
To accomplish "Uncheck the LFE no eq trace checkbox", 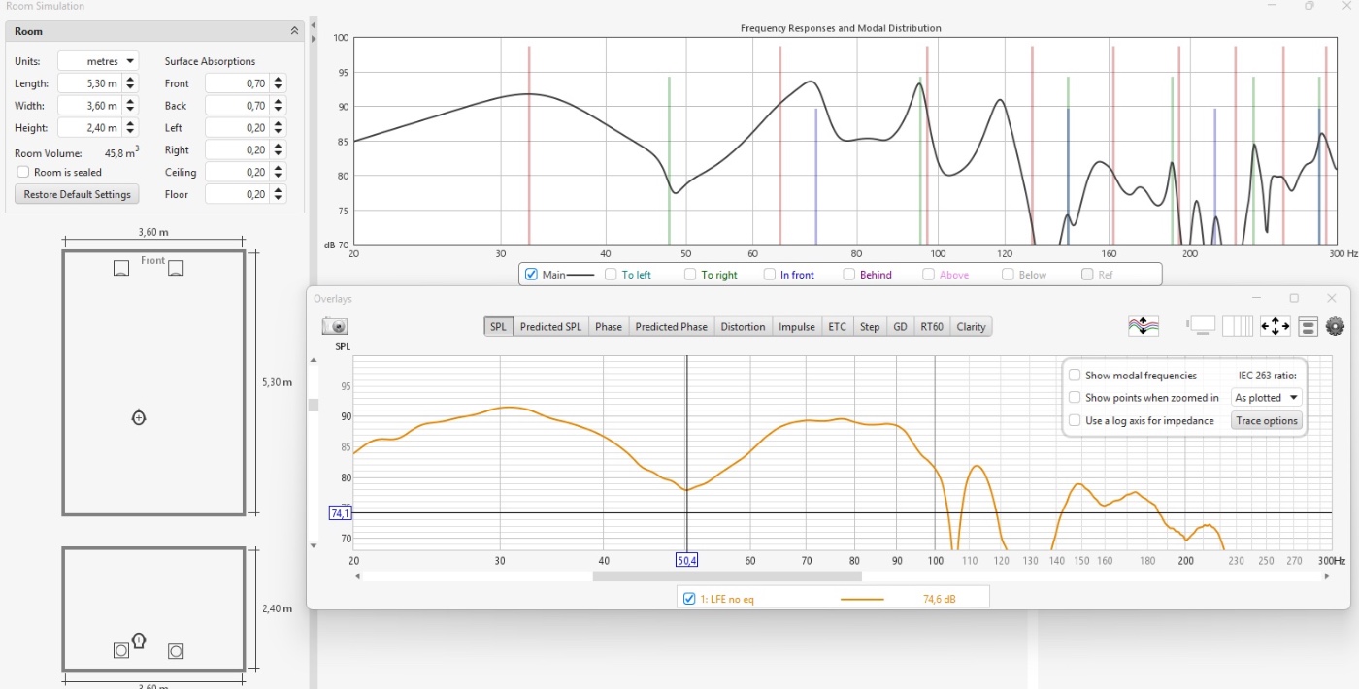I will 689,599.
